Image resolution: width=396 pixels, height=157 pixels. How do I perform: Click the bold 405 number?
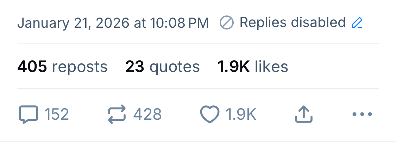(32, 67)
